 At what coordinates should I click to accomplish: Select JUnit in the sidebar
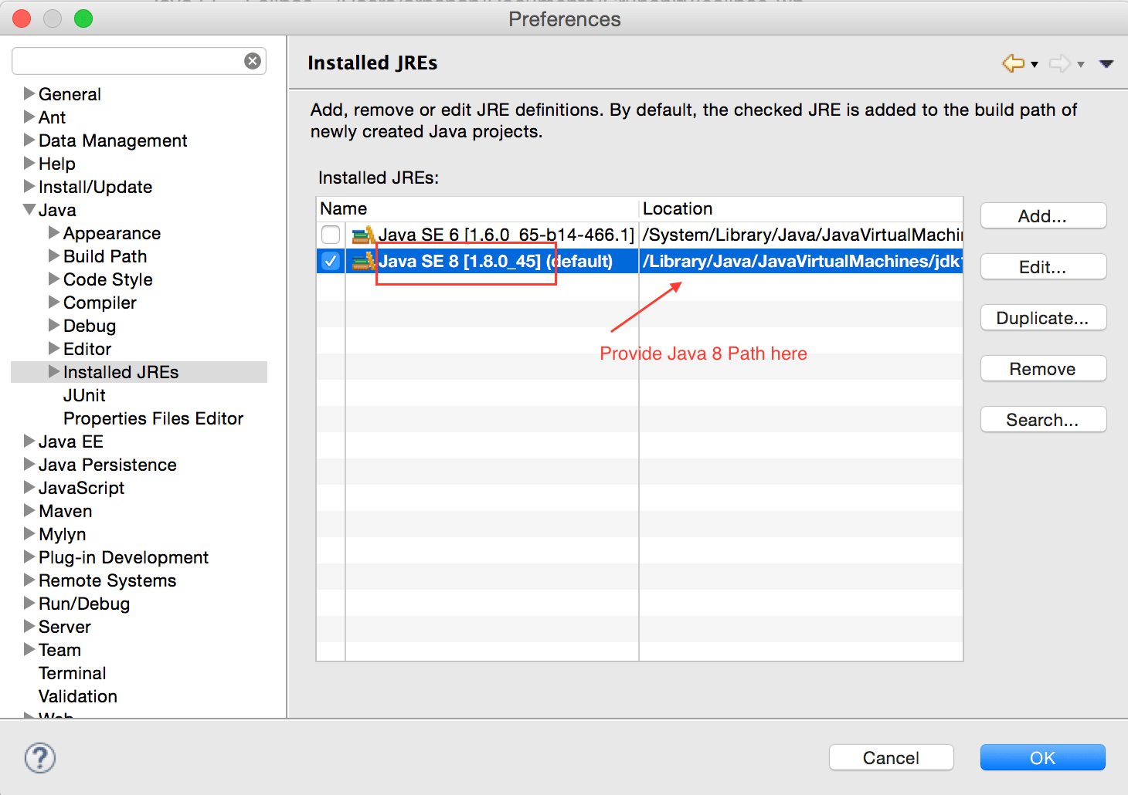(84, 394)
